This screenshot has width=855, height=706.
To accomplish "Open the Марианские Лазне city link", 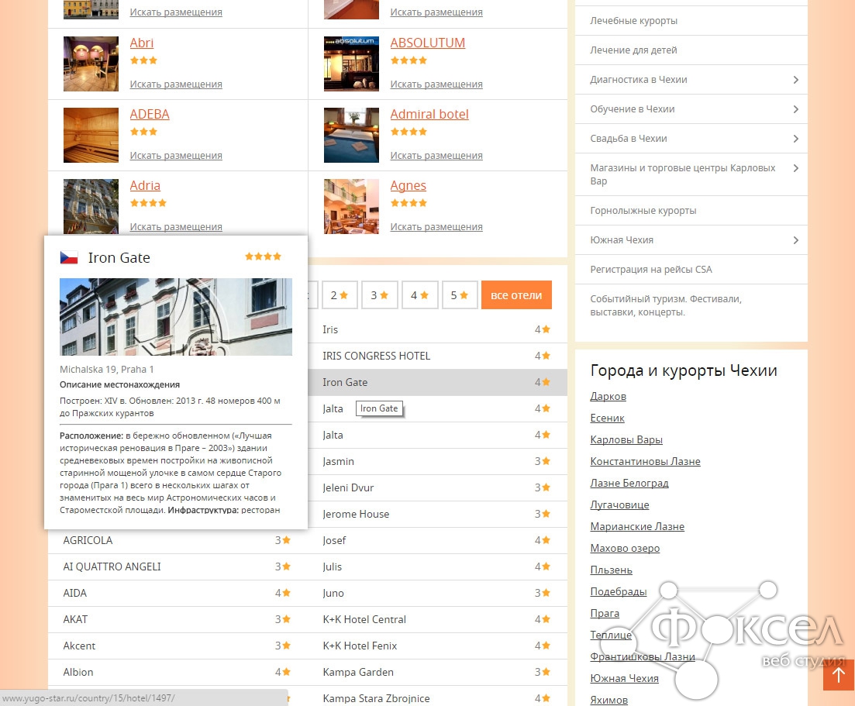I will pyautogui.click(x=637, y=527).
